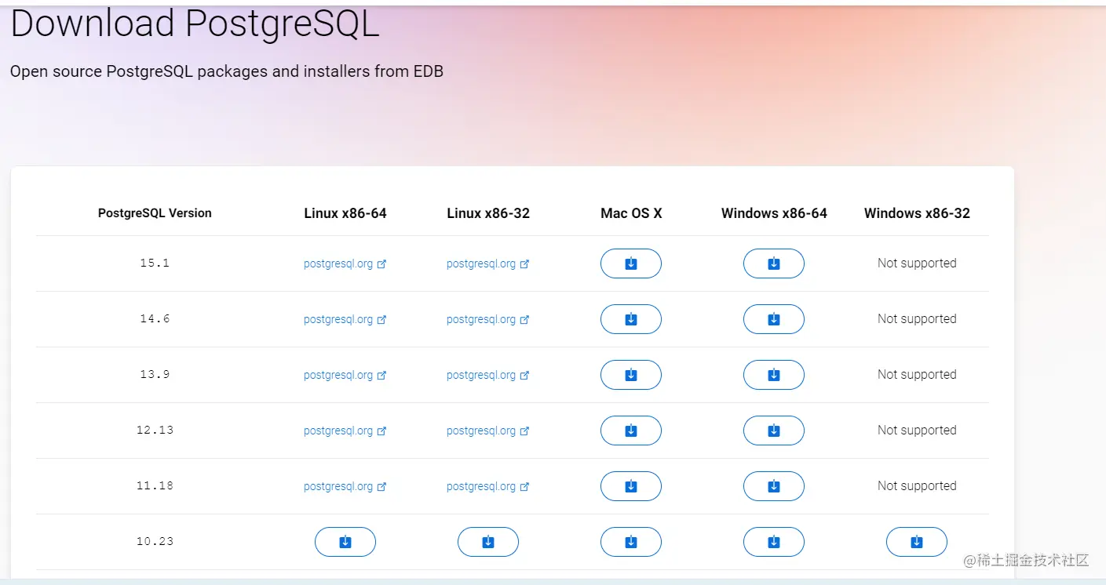Select the PostgreSQL Version column header
This screenshot has width=1106, height=585.
[155, 213]
